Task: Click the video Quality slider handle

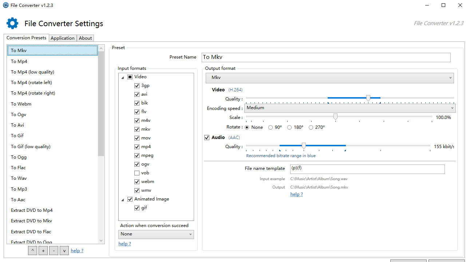Action: click(x=368, y=98)
